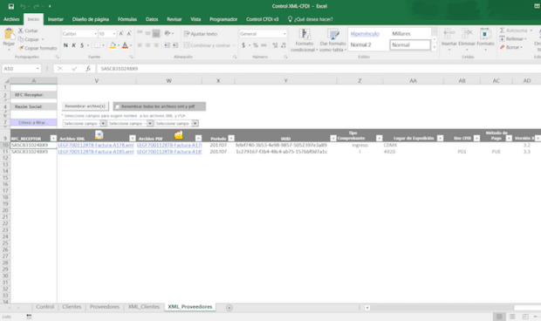
Task: Switch to the Proveedores sheet tab
Action: point(105,307)
